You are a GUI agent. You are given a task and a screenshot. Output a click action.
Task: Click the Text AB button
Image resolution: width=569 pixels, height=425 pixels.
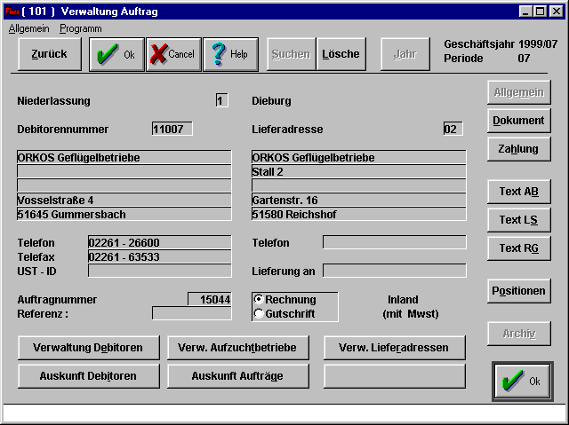click(518, 192)
